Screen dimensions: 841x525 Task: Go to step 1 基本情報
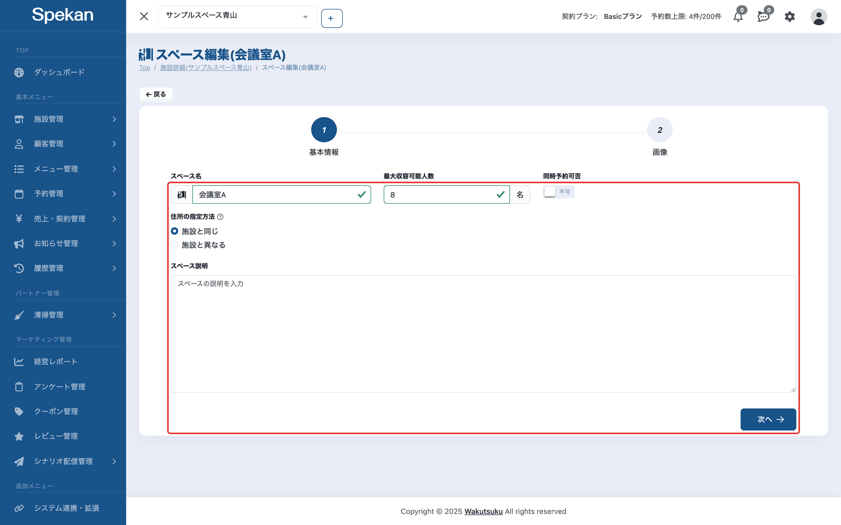coord(324,130)
